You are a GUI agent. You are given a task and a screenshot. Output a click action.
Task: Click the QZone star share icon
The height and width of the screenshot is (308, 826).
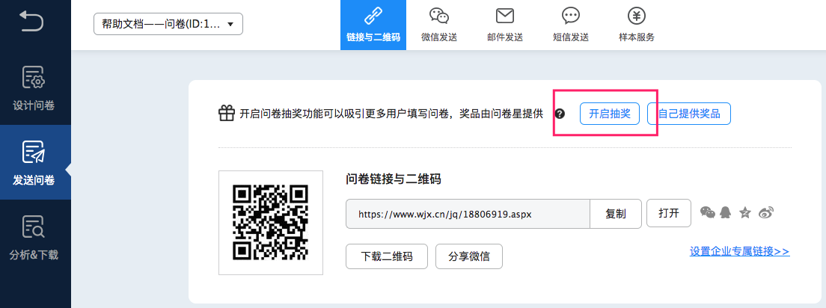pos(744,213)
